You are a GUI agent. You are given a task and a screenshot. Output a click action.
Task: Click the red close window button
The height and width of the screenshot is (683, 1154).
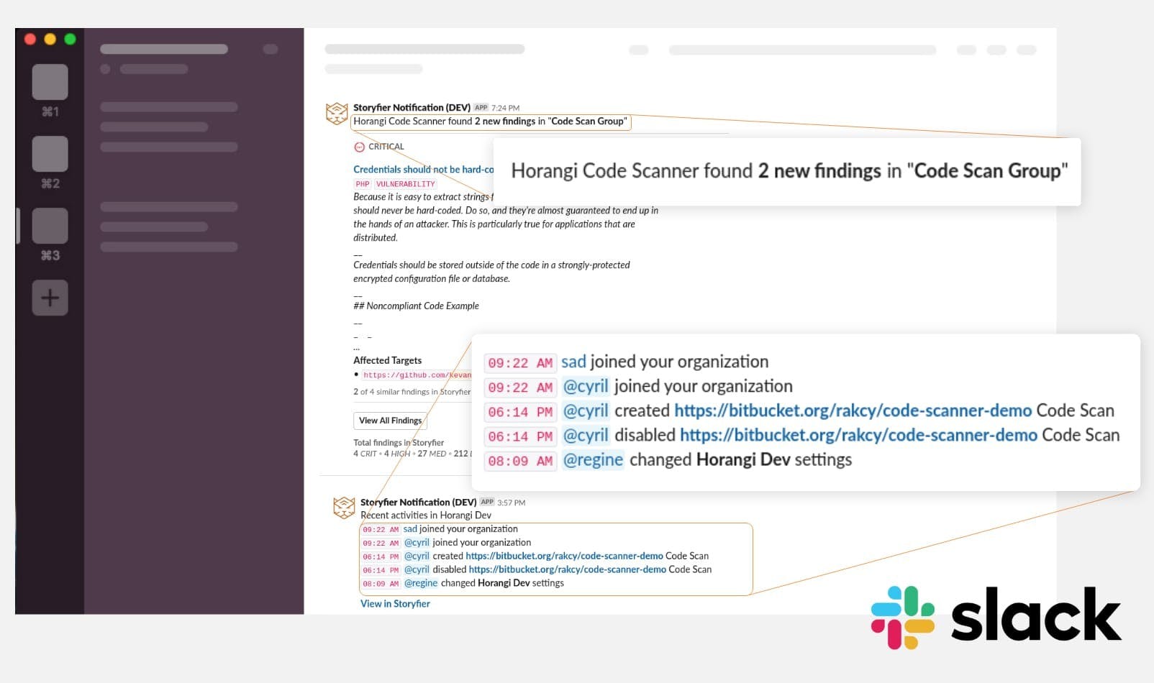tap(30, 39)
